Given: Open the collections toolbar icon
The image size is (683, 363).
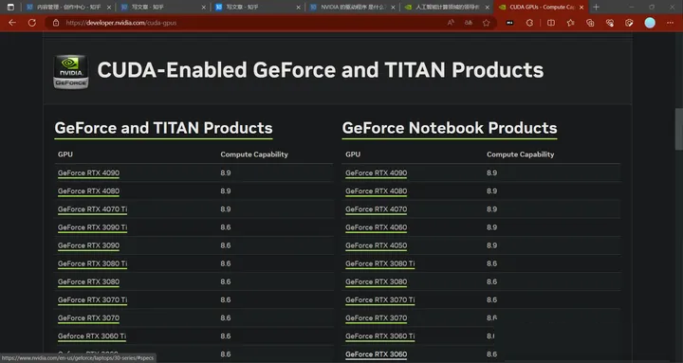Looking at the screenshot, I should click(x=590, y=23).
